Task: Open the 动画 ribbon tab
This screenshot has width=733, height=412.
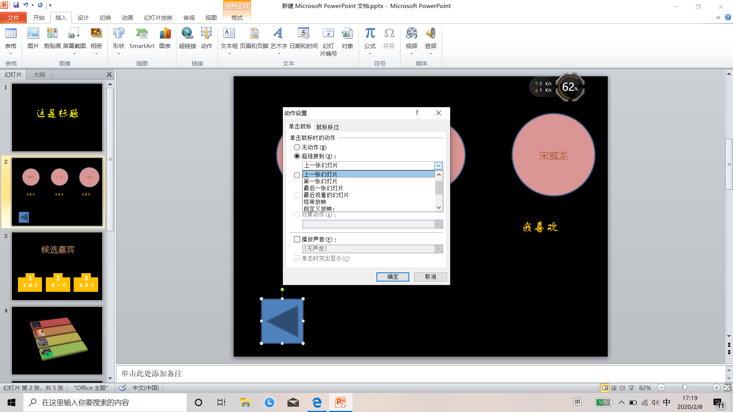Action: tap(127, 18)
